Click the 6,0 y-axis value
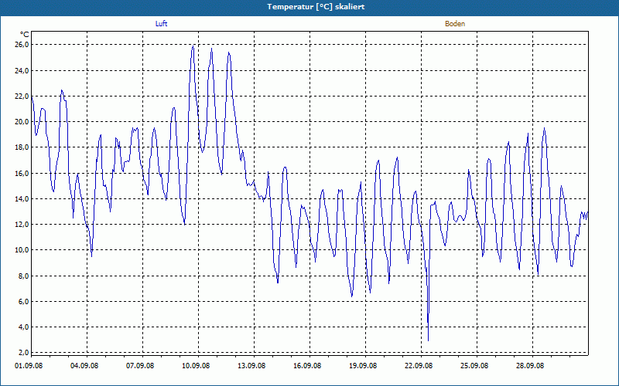This screenshot has width=619, height=386. [24, 302]
